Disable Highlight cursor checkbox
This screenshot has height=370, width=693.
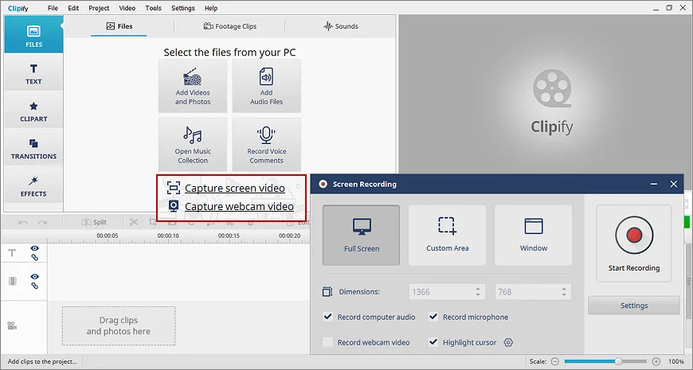click(x=433, y=342)
